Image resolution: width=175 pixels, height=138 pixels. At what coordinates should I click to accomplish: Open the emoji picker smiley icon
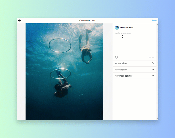coord(116,57)
